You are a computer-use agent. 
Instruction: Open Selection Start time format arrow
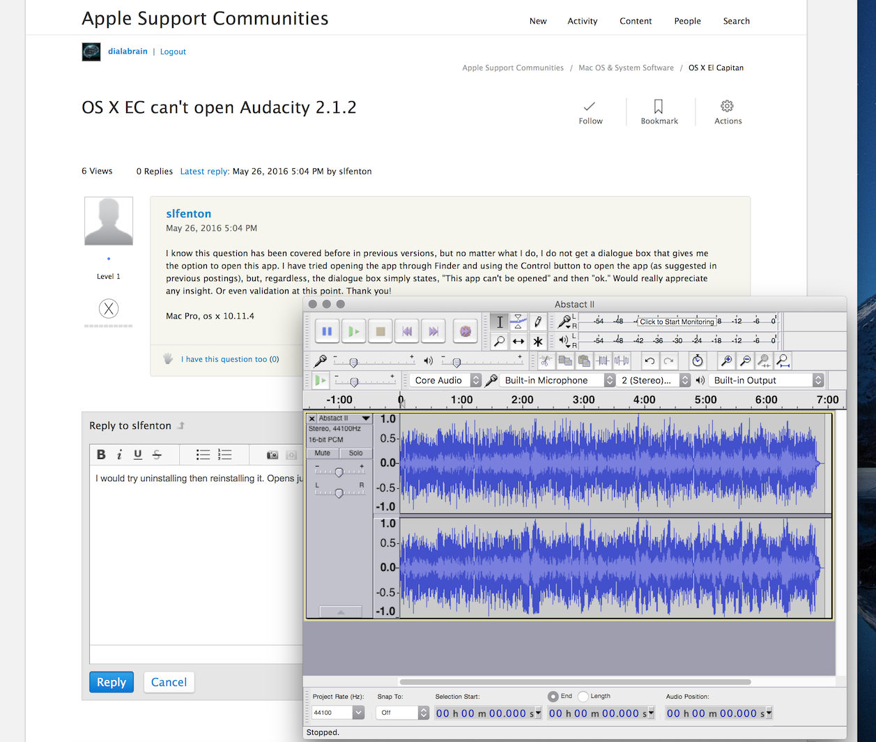point(538,713)
